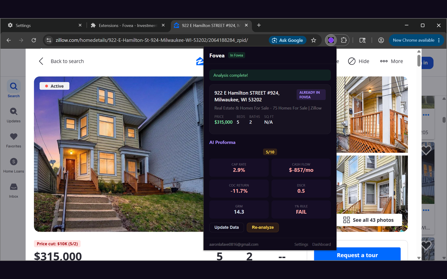
Task: Open the porch railing photo thumbnail
Action: click(x=372, y=114)
